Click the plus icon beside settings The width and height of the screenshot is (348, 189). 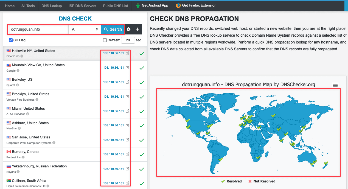tap(137, 29)
